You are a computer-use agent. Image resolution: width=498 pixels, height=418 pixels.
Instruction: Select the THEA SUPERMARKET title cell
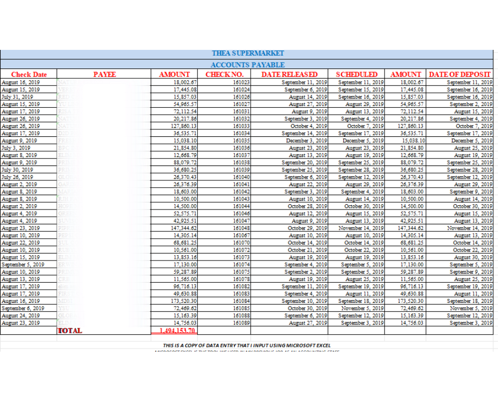pyautogui.click(x=247, y=54)
